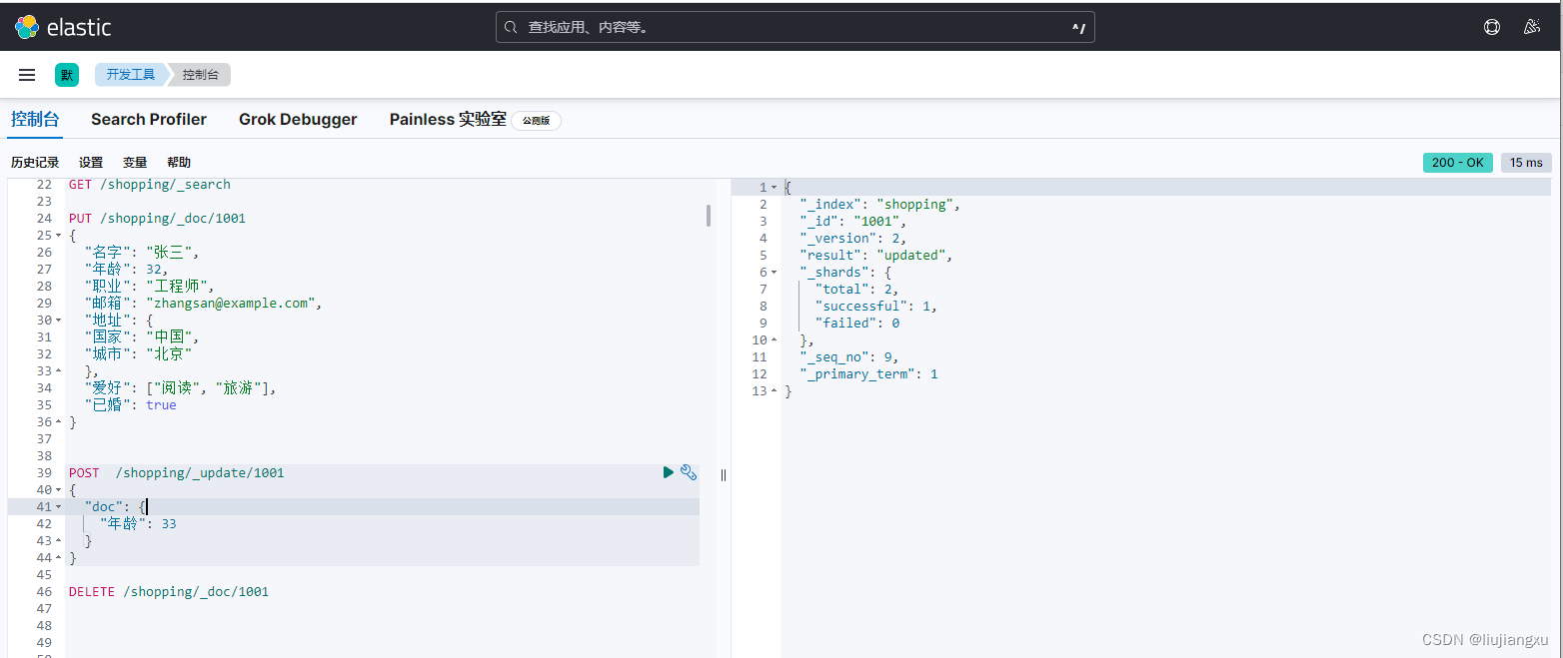Collapse fold arrow at editor line 43

[x=58, y=541]
